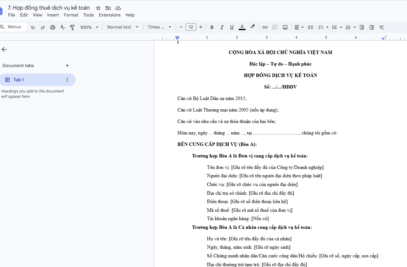Star the document next to title

tap(98, 8)
